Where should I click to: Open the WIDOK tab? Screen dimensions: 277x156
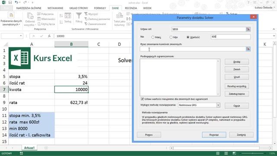pos(147,8)
